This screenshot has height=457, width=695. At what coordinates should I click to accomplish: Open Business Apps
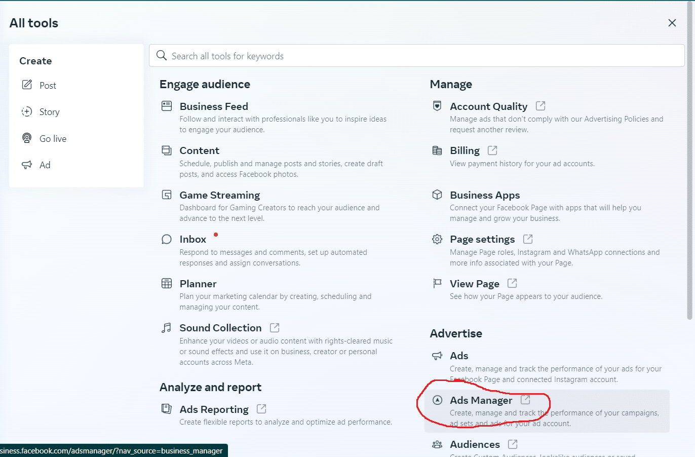(x=484, y=195)
